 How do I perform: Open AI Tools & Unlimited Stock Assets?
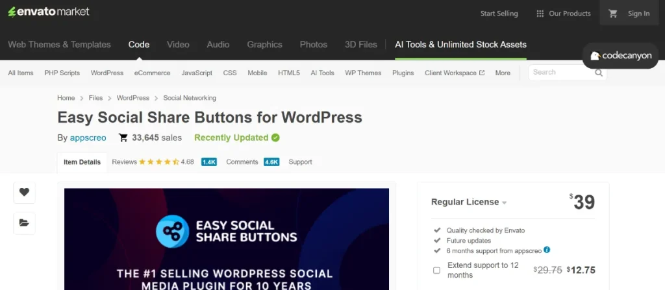click(x=460, y=45)
